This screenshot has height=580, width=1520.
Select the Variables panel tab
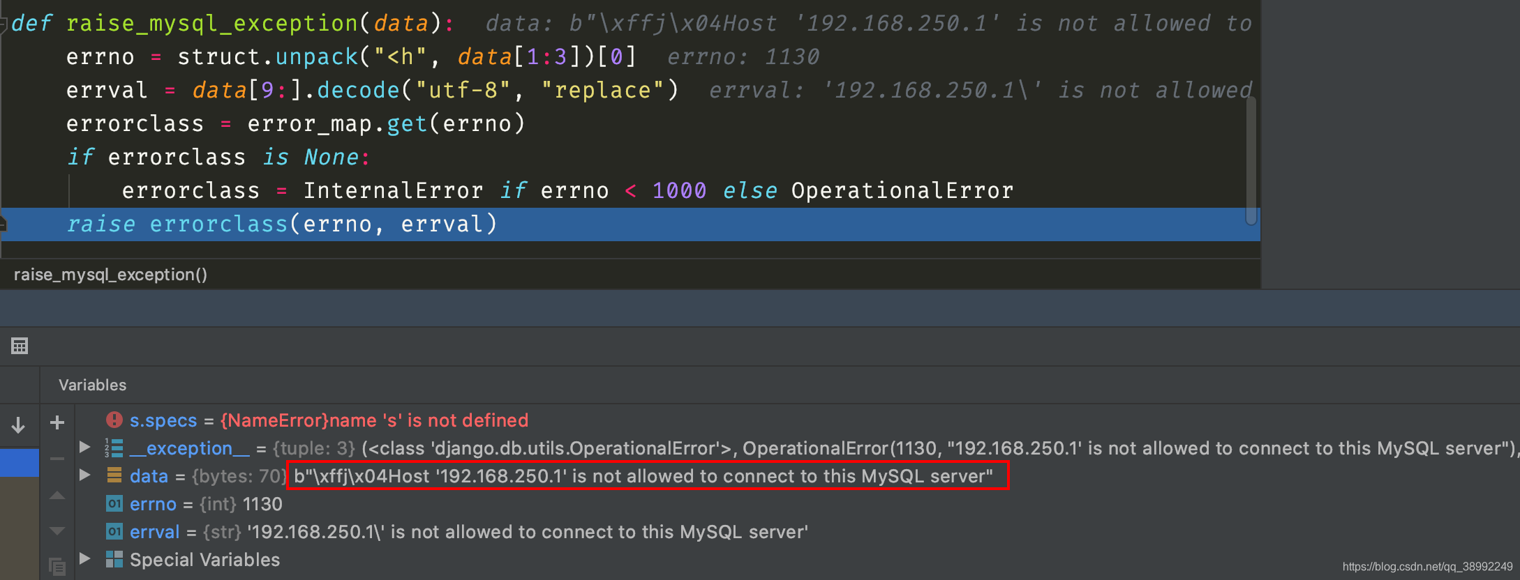(93, 385)
